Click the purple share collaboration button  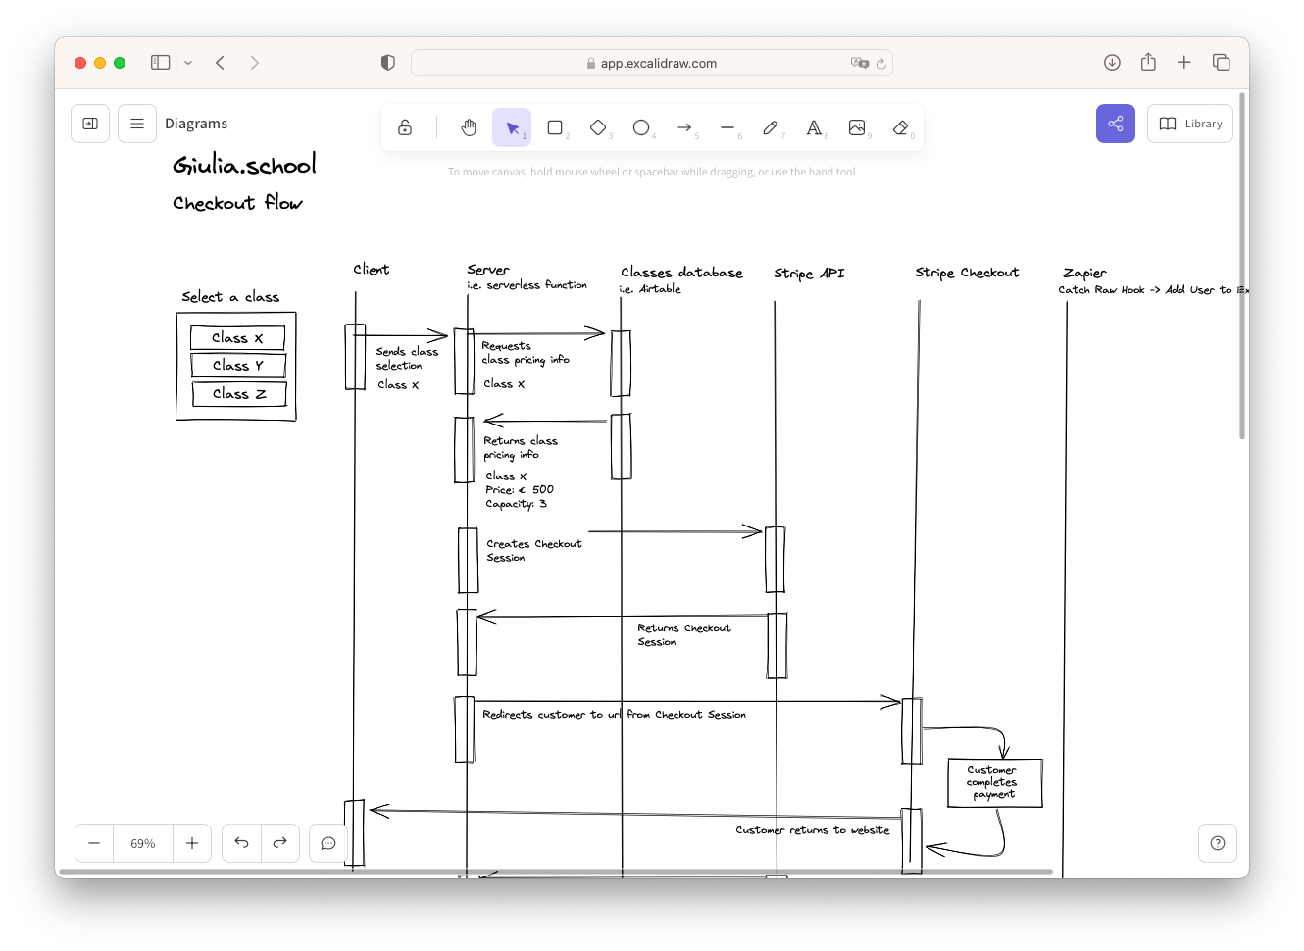(1116, 124)
